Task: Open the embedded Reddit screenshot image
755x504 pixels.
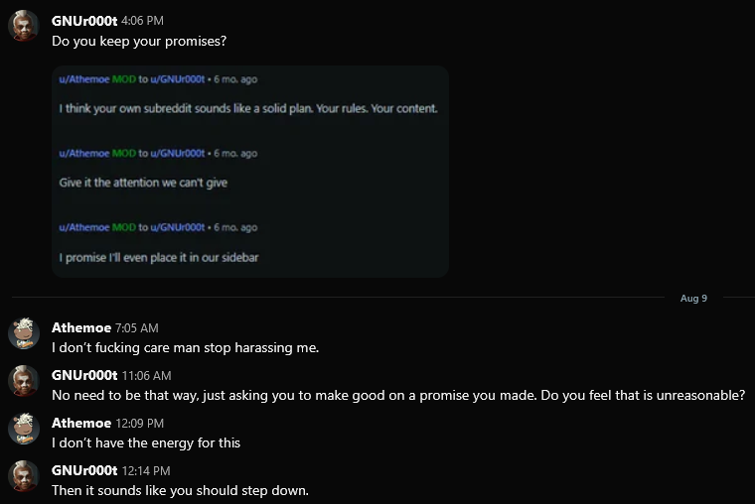Action: (250, 172)
